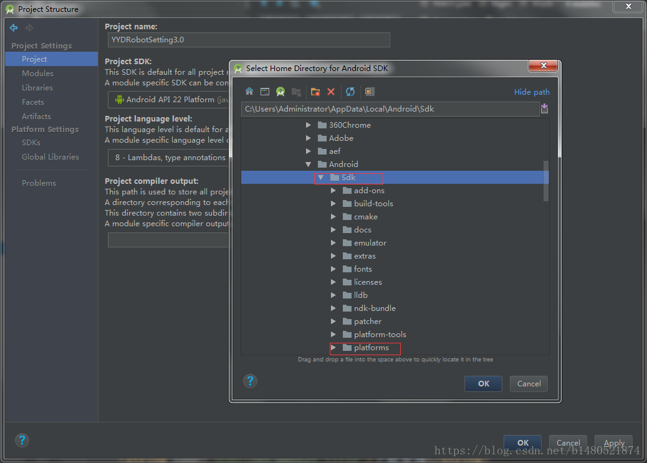
Task: Click the SDK path input field
Action: 390,109
